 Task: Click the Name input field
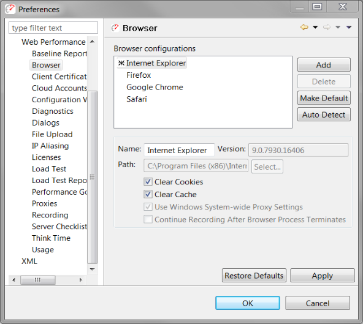[179, 150]
